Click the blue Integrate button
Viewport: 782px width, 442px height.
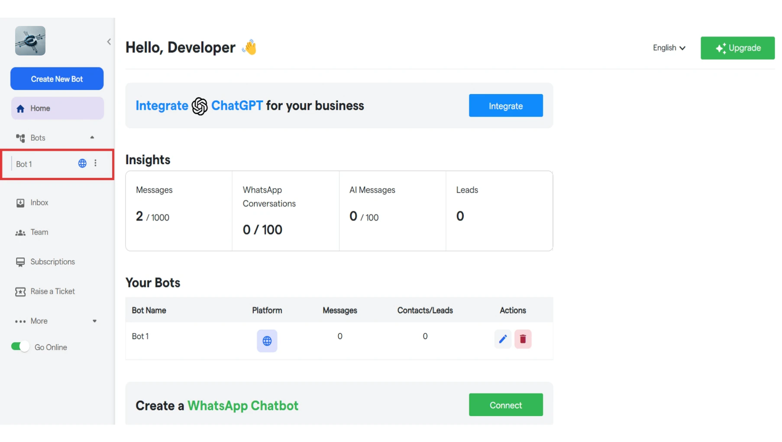coord(506,106)
